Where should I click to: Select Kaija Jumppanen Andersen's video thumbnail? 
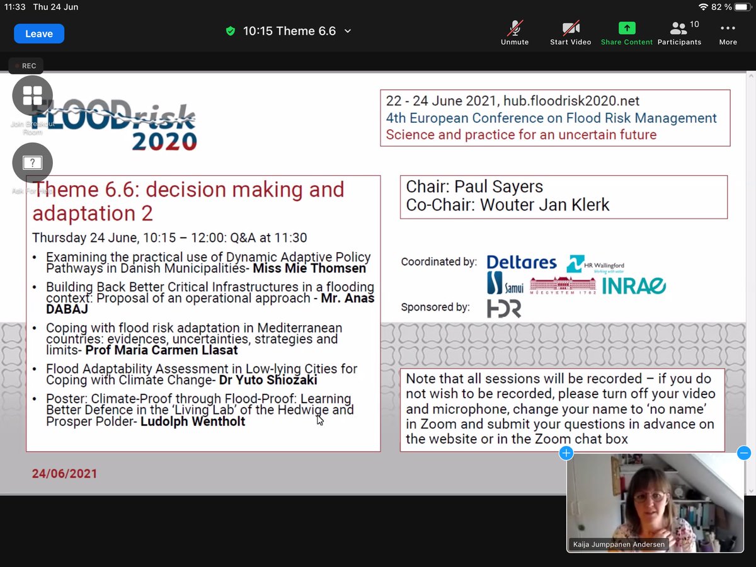point(655,501)
